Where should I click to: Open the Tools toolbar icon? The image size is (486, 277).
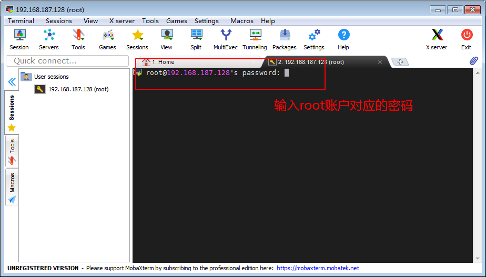[x=78, y=39]
